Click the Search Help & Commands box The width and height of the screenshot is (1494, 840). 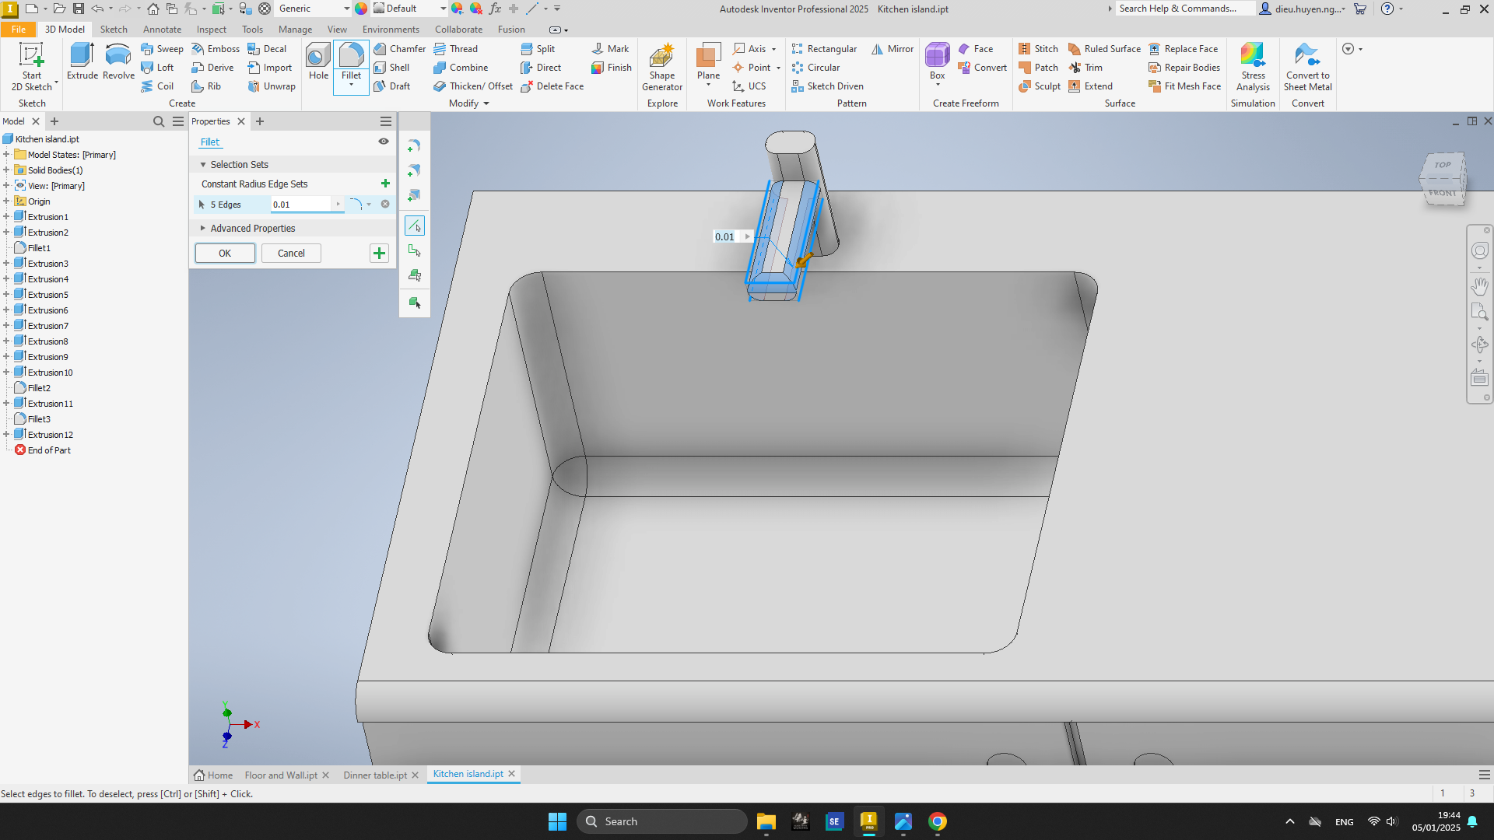click(x=1184, y=9)
